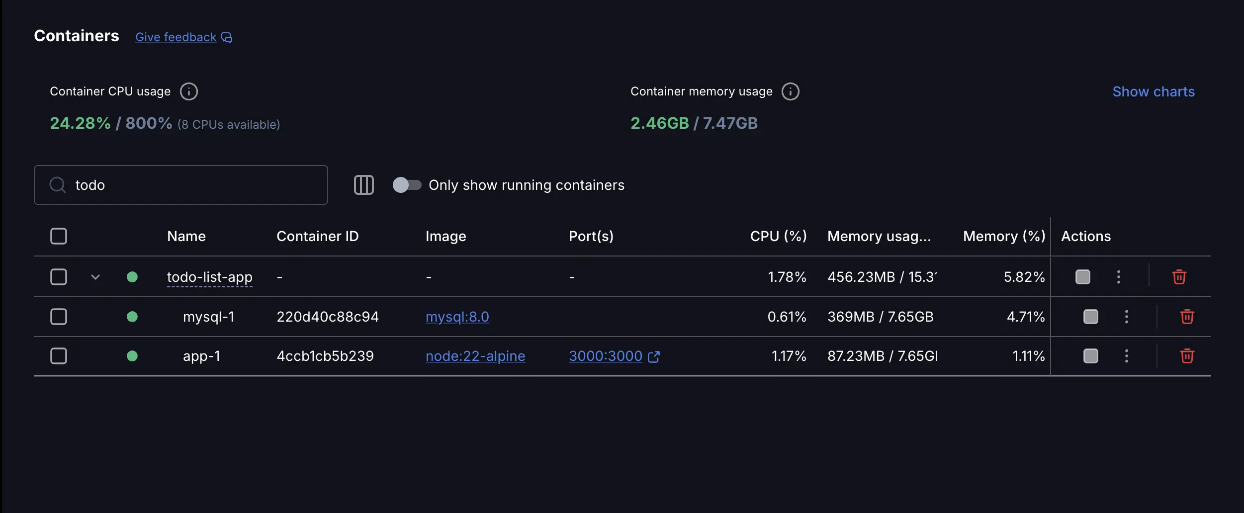Open the column customization icon
The height and width of the screenshot is (513, 1244).
click(363, 185)
